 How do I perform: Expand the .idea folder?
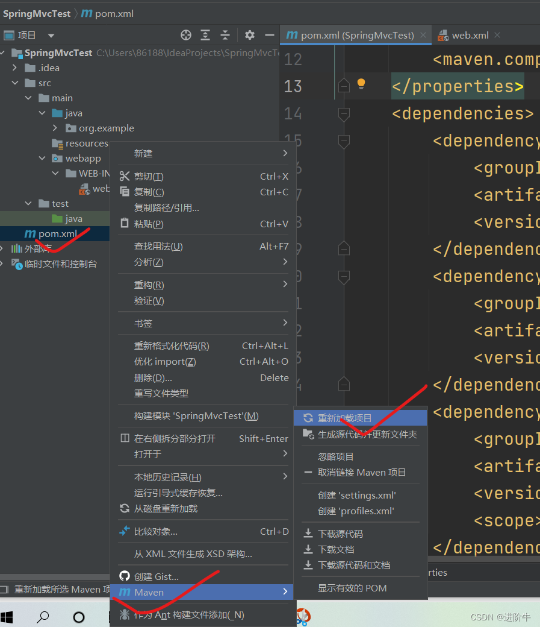pyautogui.click(x=15, y=68)
